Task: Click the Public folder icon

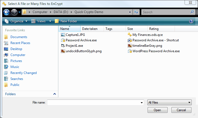Action: 6,85
